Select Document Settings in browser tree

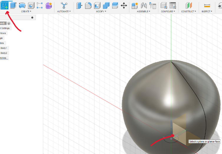click(5, 28)
